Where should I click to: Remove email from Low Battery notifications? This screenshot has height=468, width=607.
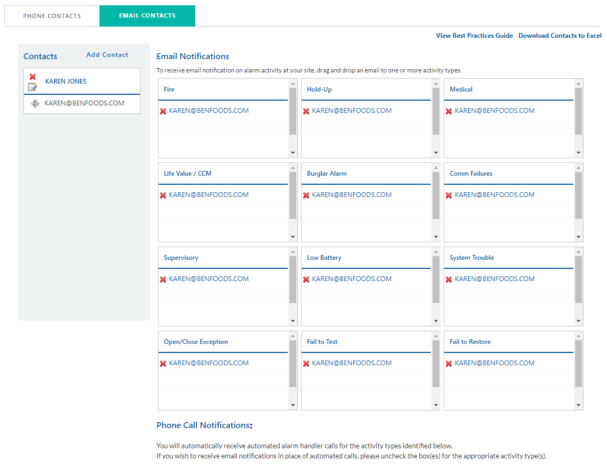[306, 280]
